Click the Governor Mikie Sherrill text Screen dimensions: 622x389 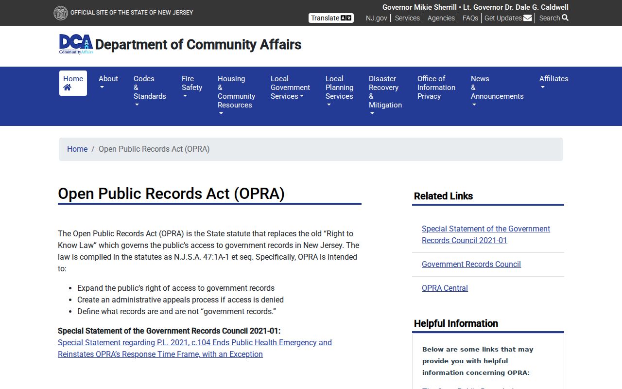coord(419,7)
